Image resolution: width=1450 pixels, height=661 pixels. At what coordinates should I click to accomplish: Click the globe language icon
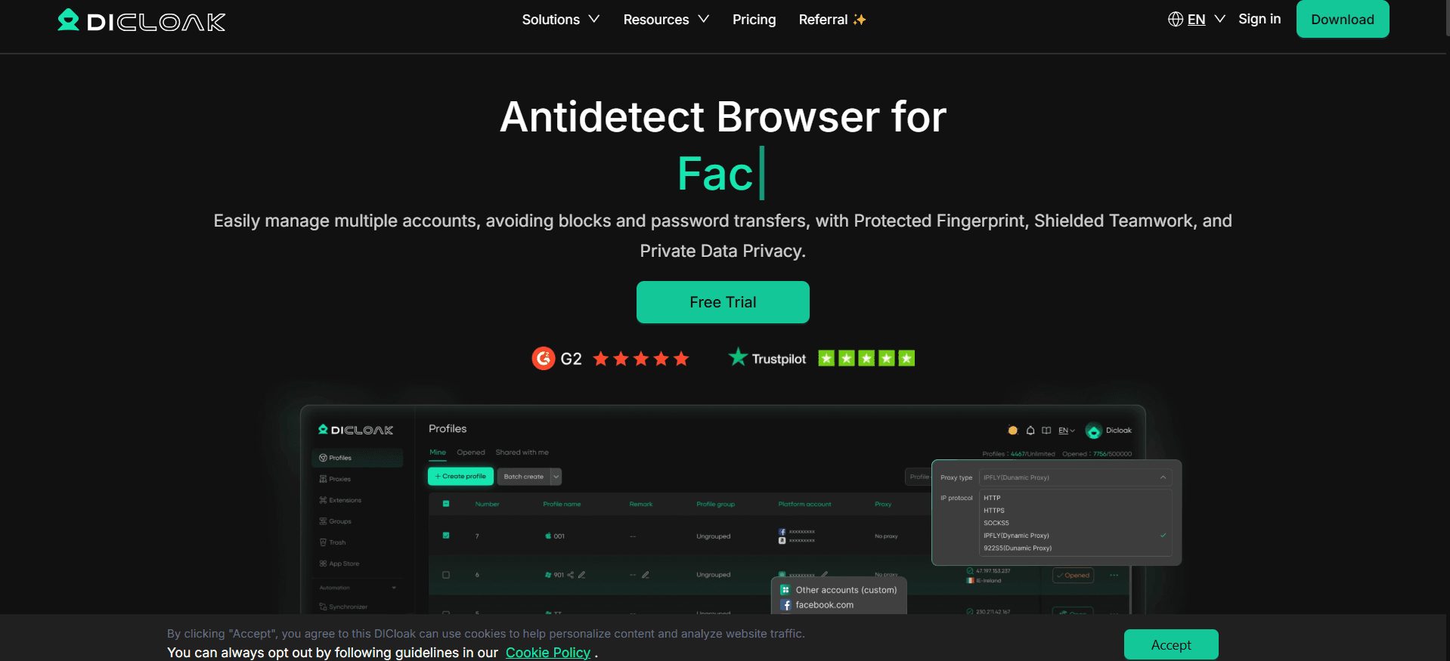click(x=1175, y=20)
